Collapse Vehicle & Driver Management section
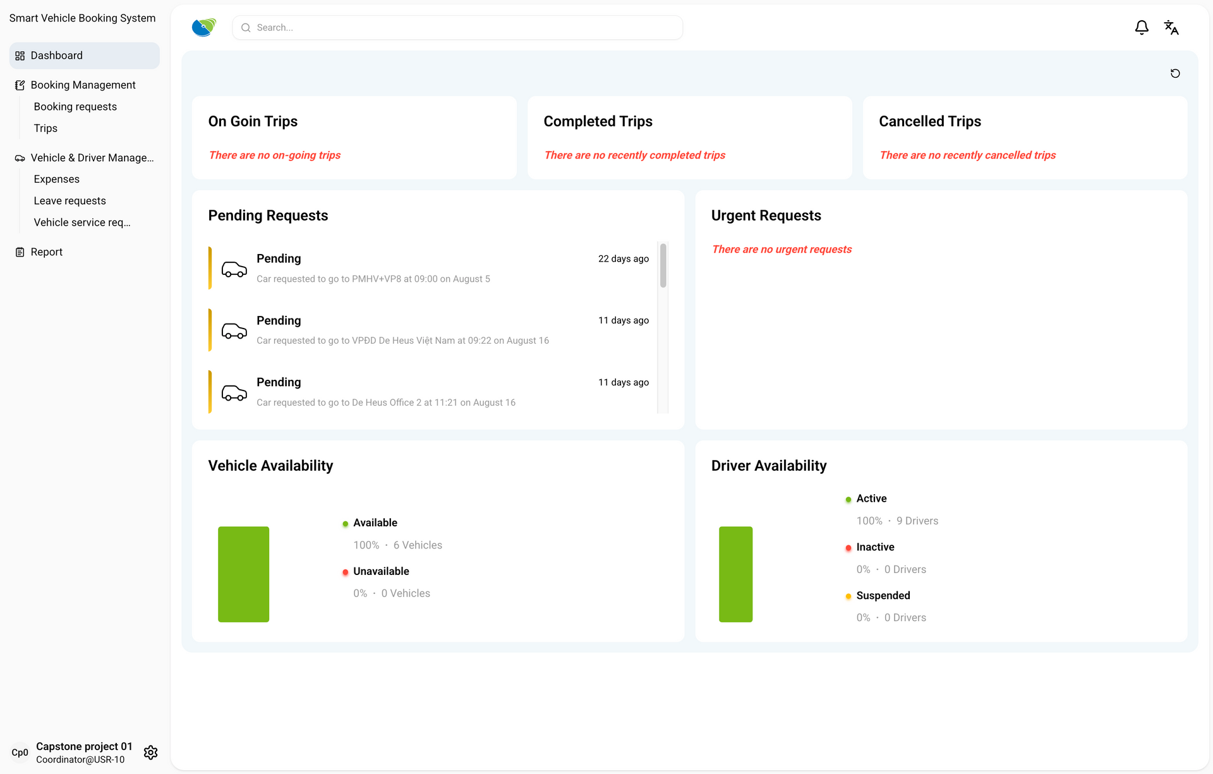 click(92, 158)
